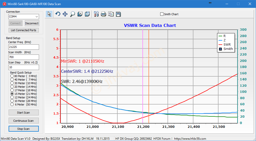Click the http://www.hfdx59.com forum address
256x141 pixels.
190,139
